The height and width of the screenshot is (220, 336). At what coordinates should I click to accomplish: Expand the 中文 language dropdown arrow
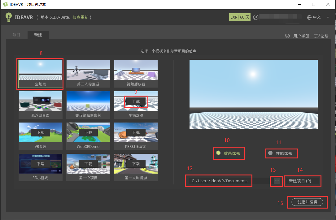(x=328, y=17)
